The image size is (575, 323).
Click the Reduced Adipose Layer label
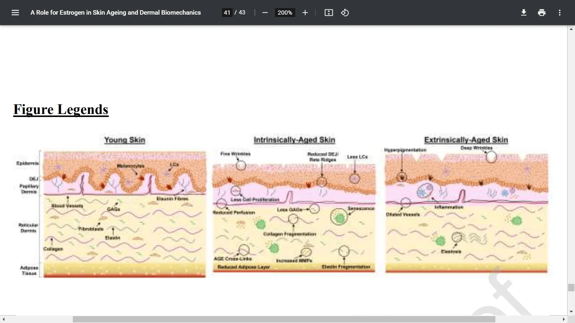tap(243, 267)
